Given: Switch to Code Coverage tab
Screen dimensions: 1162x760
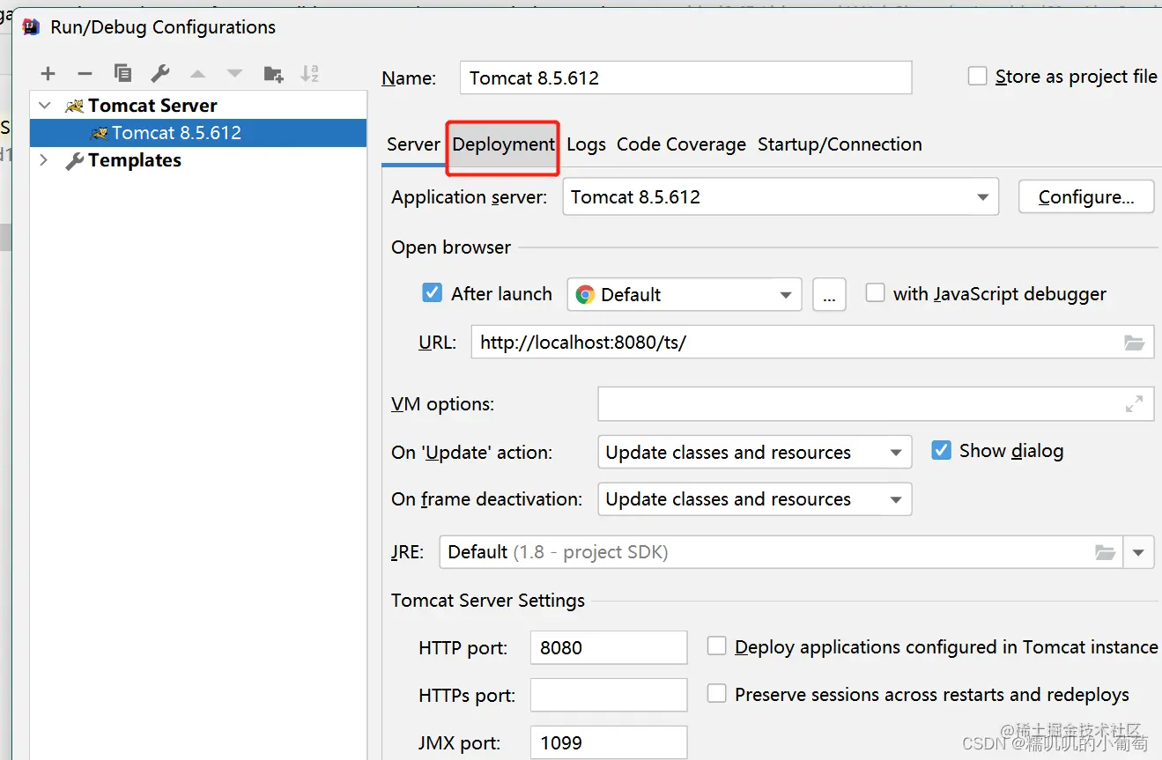Looking at the screenshot, I should pyautogui.click(x=681, y=144).
